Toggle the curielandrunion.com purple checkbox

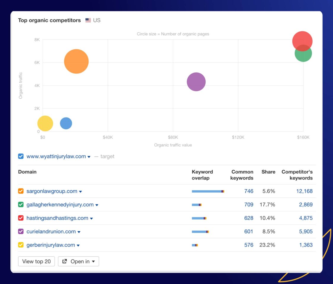[21, 231]
